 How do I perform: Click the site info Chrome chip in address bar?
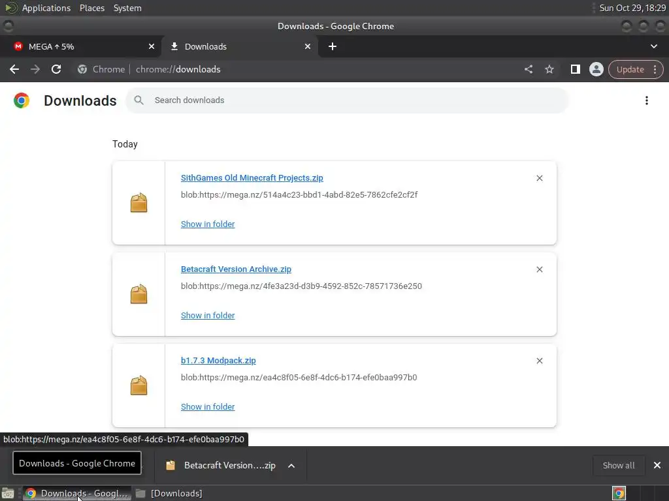101,69
